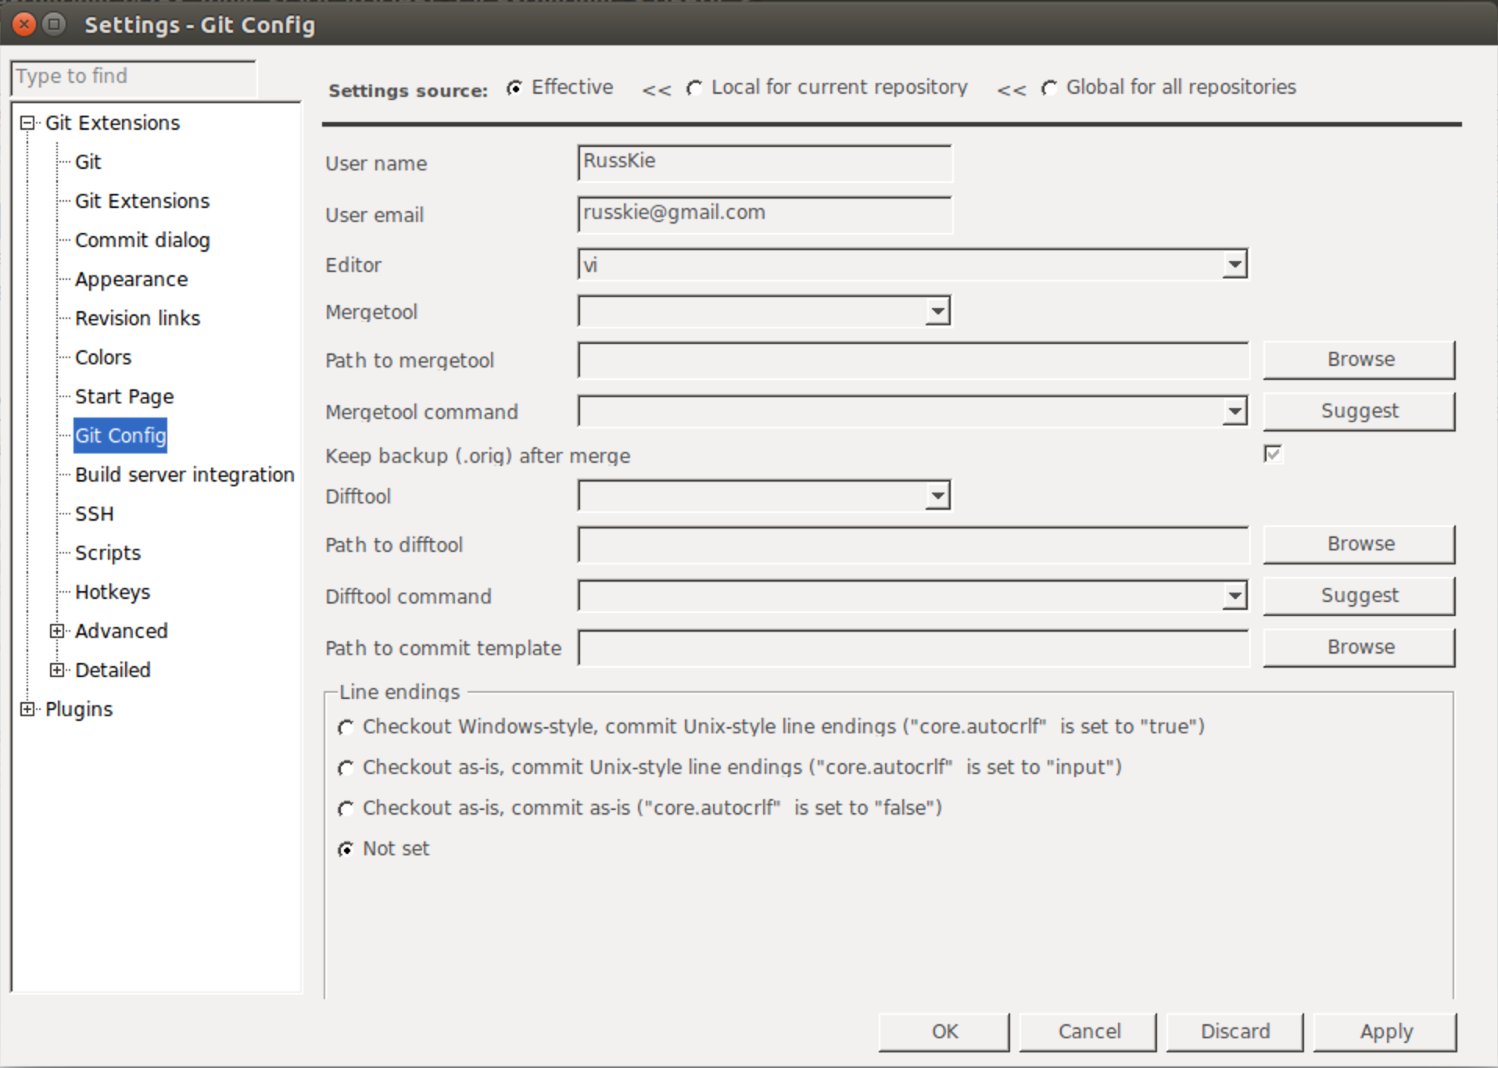Select checkout Windows-style line endings option
The width and height of the screenshot is (1498, 1068).
(346, 727)
